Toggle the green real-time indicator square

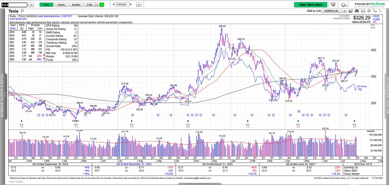click(x=102, y=5)
